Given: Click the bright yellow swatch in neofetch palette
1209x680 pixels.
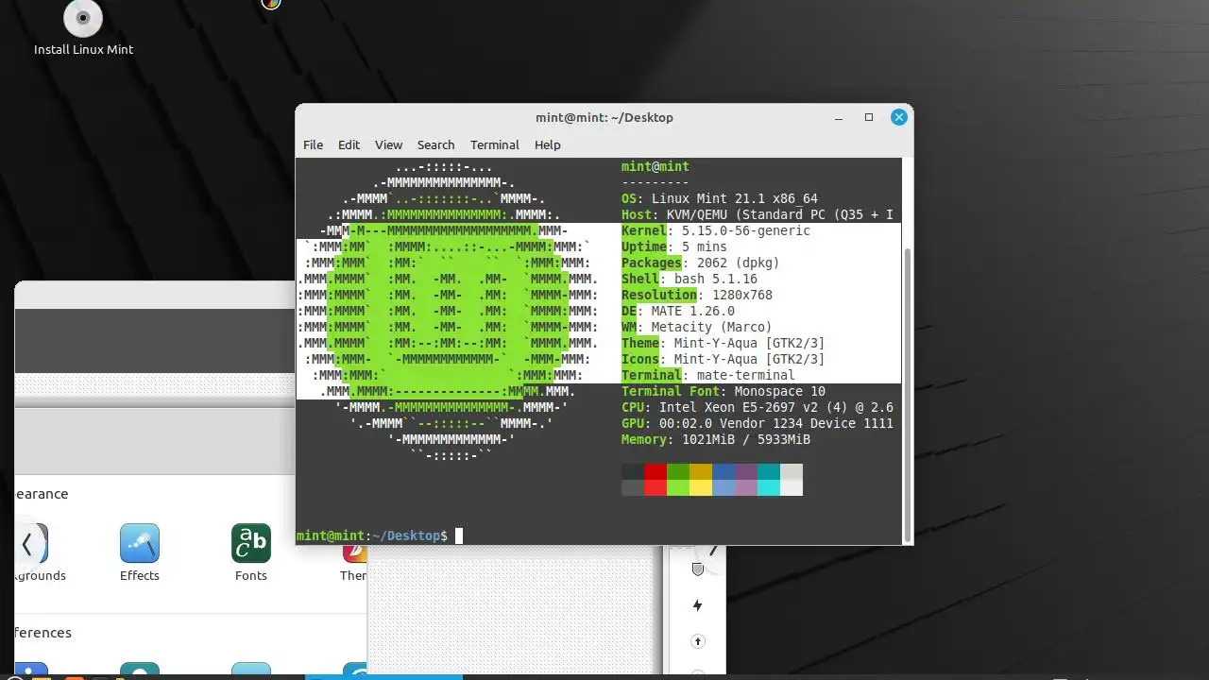Looking at the screenshot, I should 701,487.
